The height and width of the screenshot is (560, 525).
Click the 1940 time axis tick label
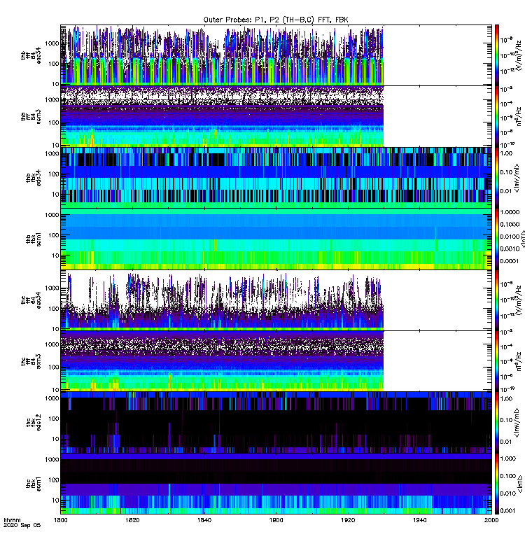tap(419, 520)
